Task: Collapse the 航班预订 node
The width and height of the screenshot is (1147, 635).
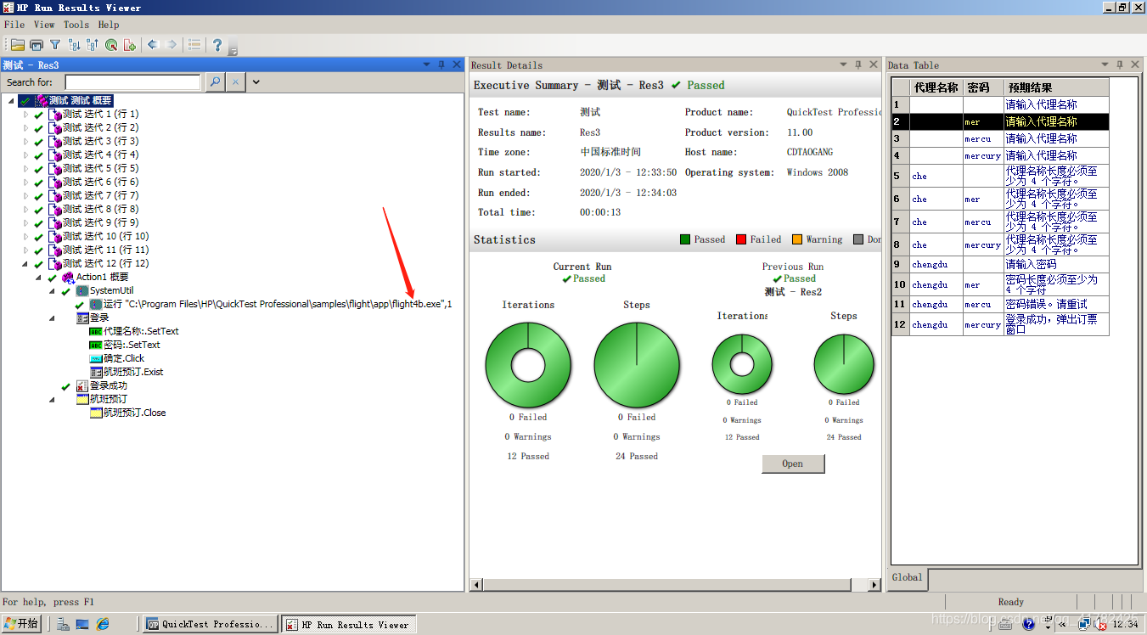Action: coord(53,400)
